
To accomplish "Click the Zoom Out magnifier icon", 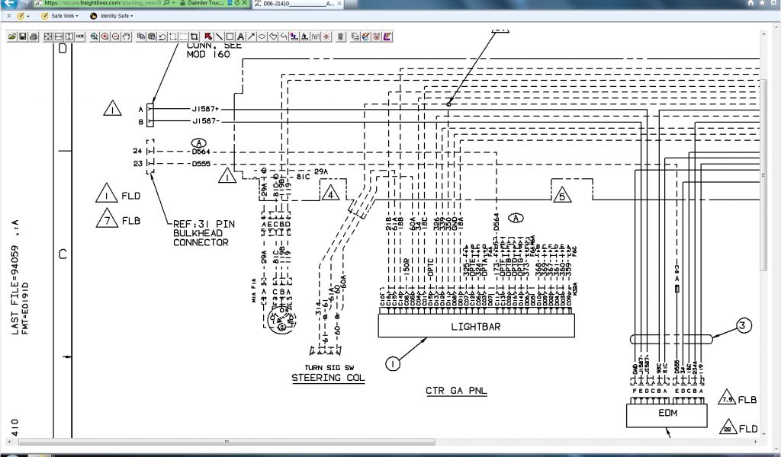I will 115,36.
